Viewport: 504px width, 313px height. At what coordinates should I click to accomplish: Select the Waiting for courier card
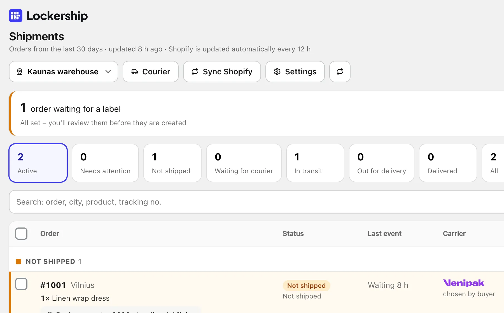244,163
